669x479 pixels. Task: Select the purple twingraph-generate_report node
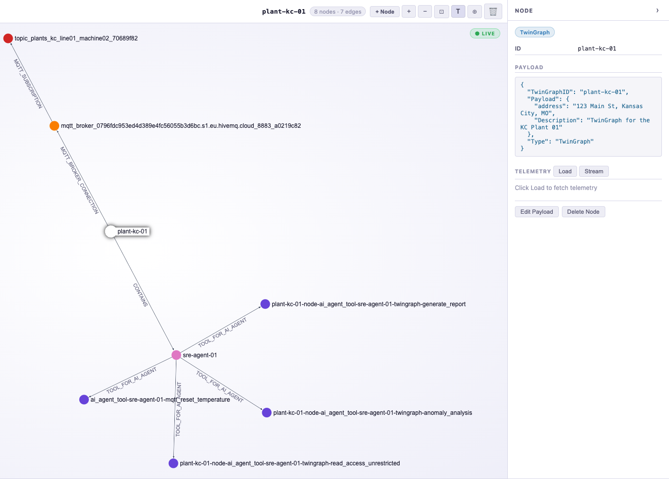[x=265, y=304]
